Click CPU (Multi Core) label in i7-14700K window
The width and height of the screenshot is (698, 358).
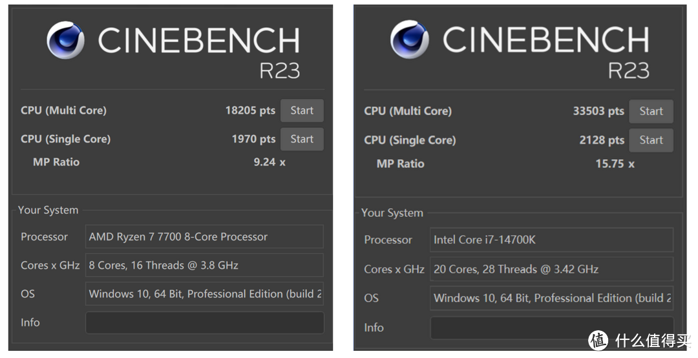pyautogui.click(x=408, y=111)
